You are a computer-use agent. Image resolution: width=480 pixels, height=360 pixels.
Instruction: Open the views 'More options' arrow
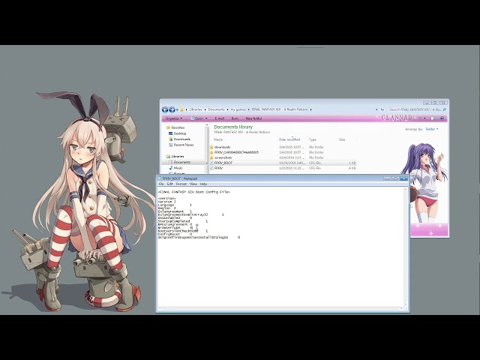[424, 118]
